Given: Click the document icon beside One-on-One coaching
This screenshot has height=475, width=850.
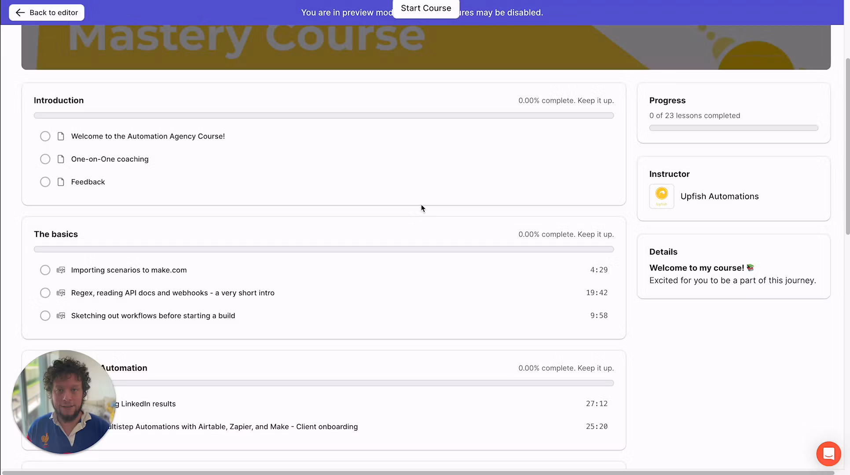Looking at the screenshot, I should coord(61,159).
